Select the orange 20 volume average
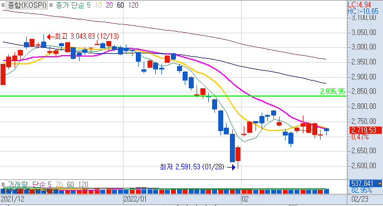The height and width of the screenshot is (206, 383). click(x=59, y=184)
